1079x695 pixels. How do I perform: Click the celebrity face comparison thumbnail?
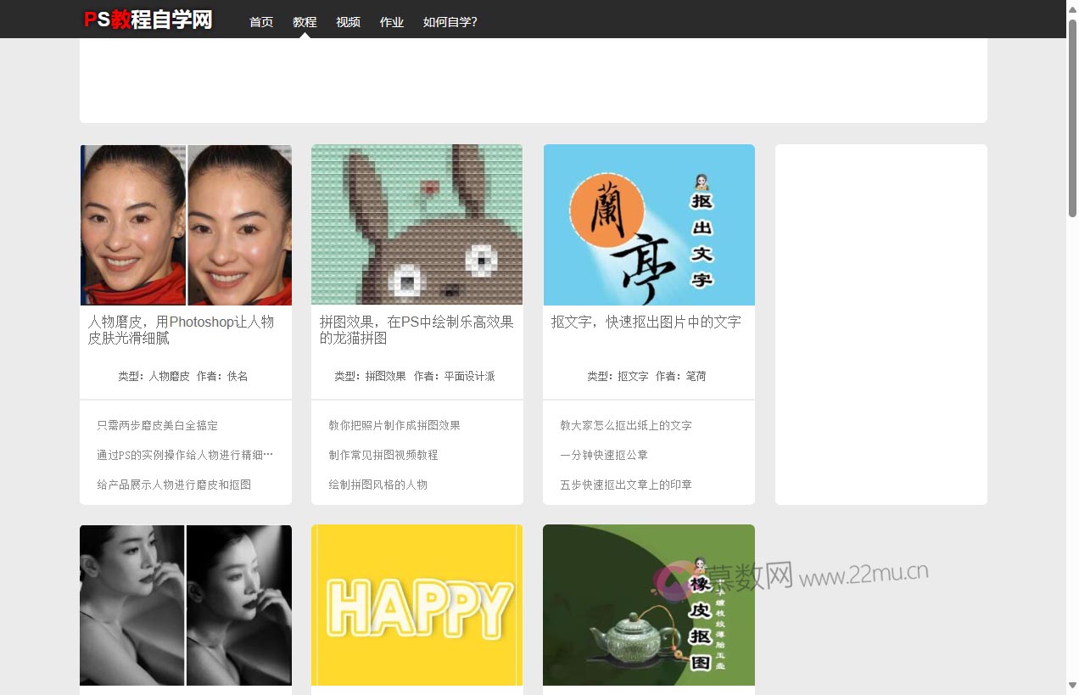(x=185, y=224)
